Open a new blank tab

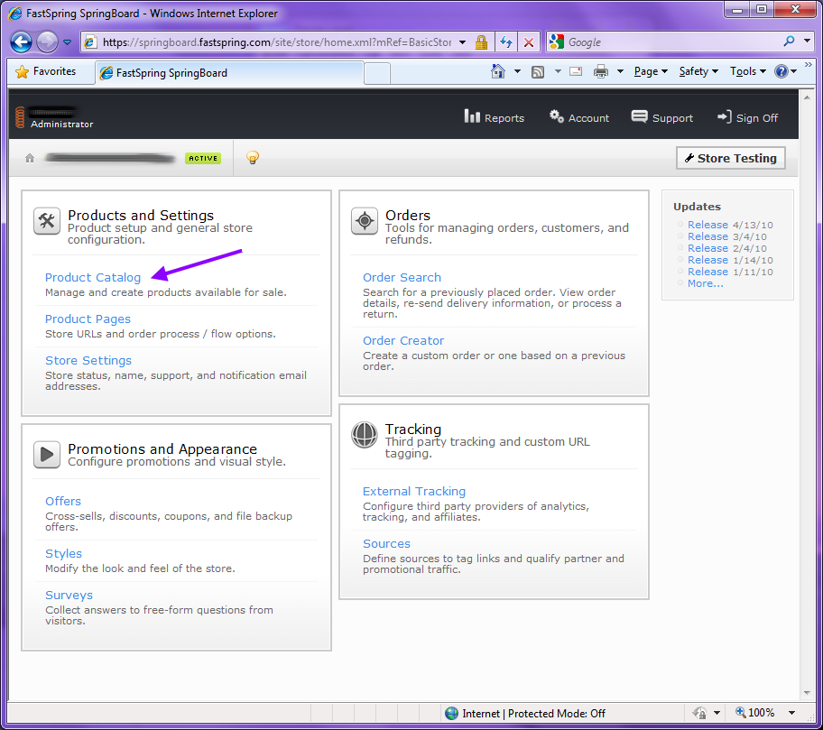click(x=377, y=73)
